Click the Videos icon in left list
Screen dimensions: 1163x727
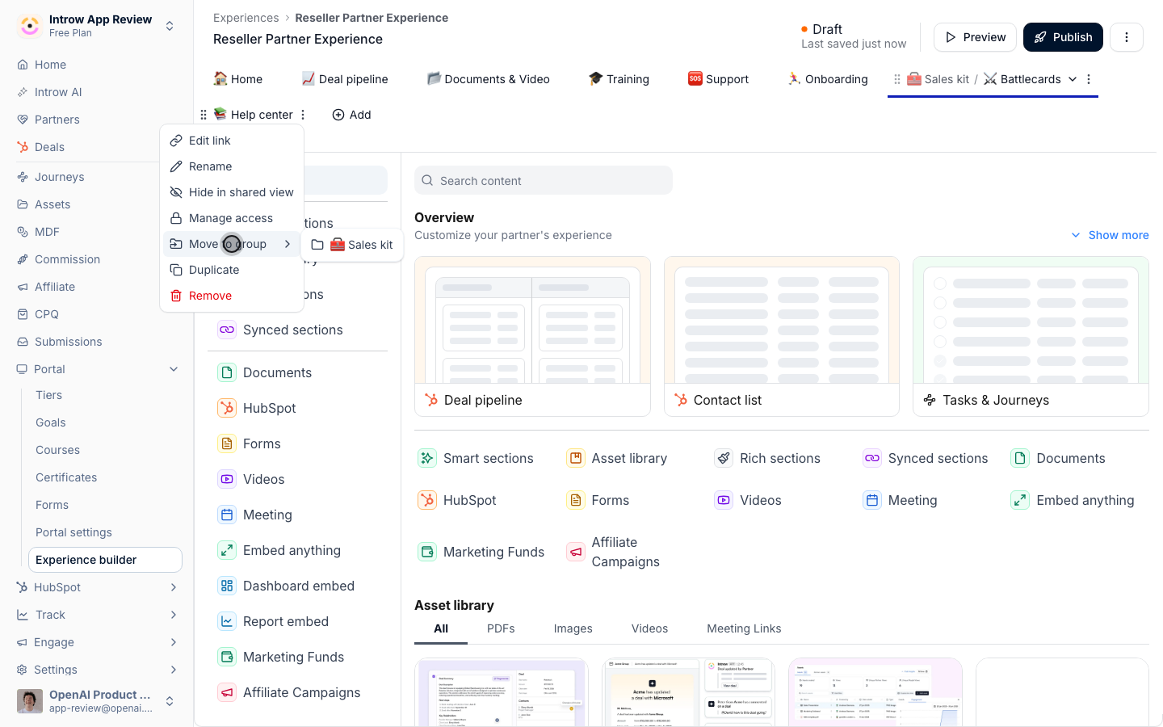click(x=227, y=479)
